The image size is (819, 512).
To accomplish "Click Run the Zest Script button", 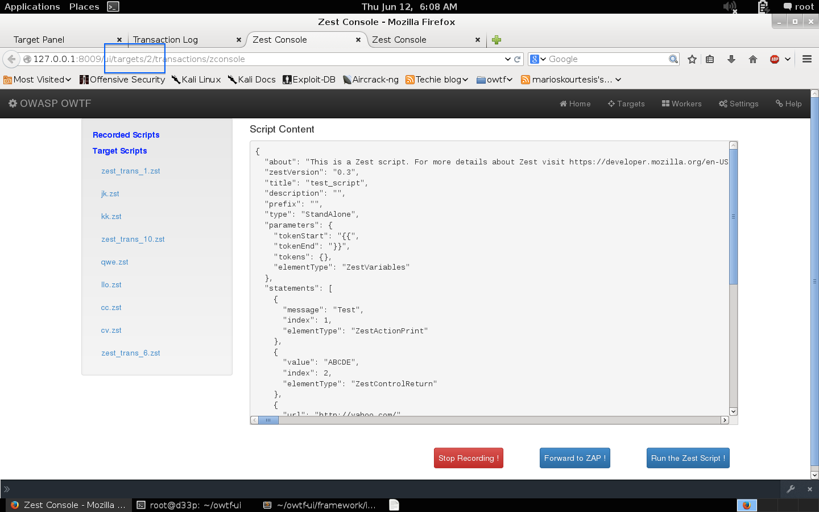I will click(x=688, y=458).
